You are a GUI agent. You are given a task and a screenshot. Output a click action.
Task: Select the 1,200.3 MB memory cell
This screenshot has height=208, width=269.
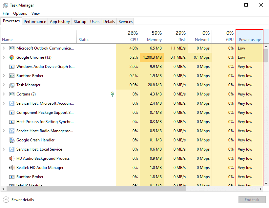(x=152, y=57)
